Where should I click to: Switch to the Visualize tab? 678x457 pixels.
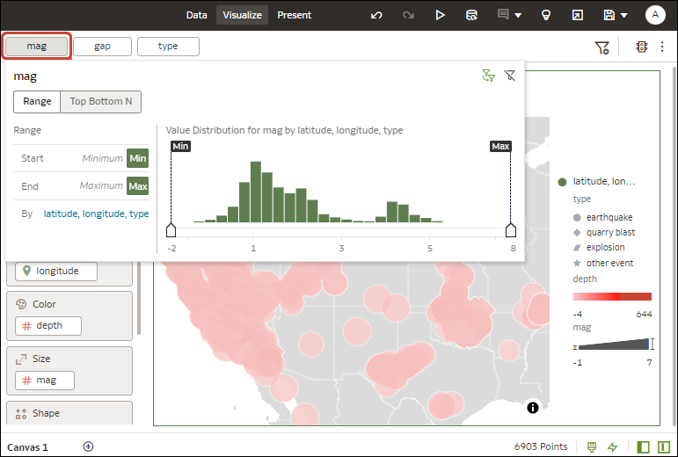[x=242, y=15]
